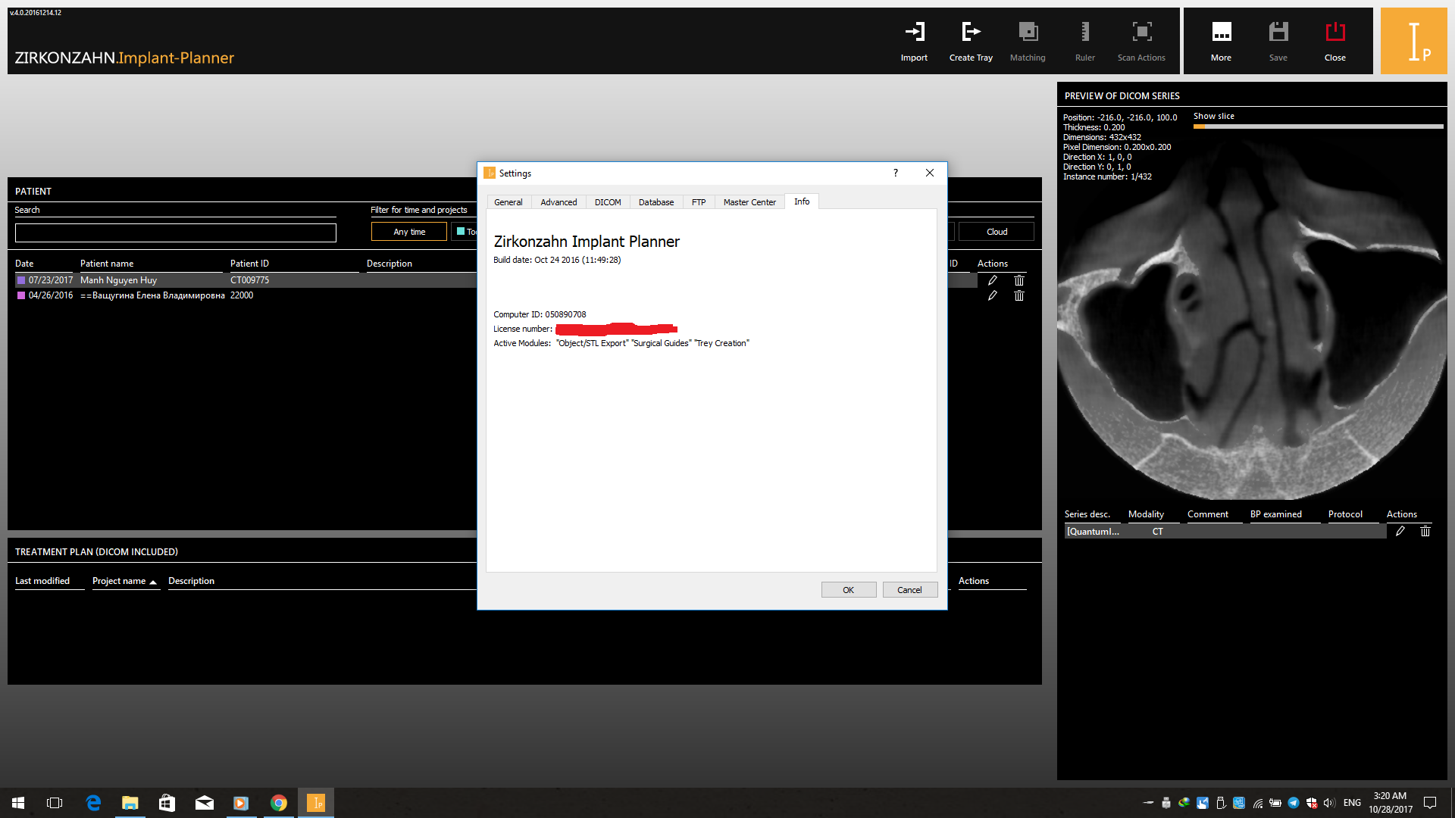Select the Matching tool icon
The height and width of the screenshot is (818, 1455).
point(1028,41)
